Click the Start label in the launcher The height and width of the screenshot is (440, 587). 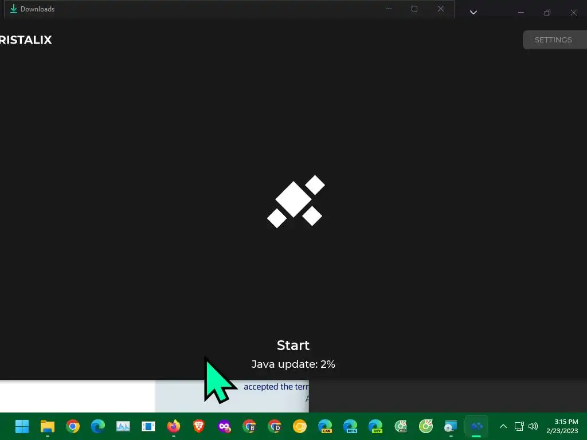pyautogui.click(x=293, y=345)
